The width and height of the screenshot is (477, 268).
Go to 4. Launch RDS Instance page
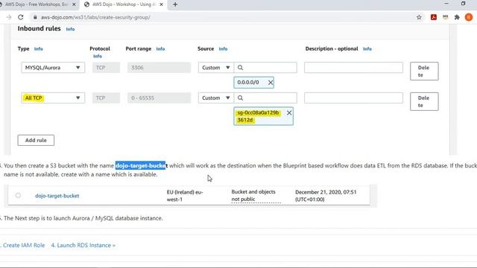click(83, 245)
